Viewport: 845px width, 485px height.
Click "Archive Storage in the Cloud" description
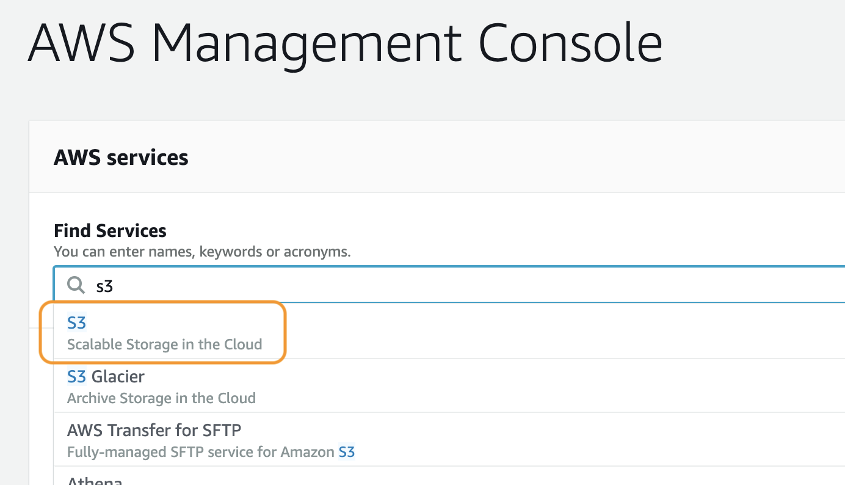tap(161, 398)
